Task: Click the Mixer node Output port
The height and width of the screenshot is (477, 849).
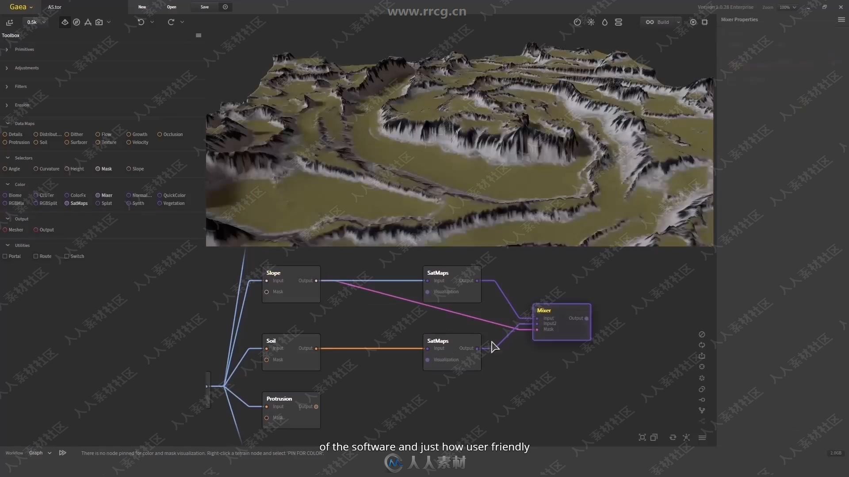Action: point(587,318)
